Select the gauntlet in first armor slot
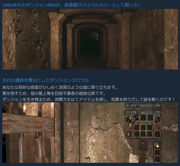Screen dimensions: 180x166 [x=136, y=118]
